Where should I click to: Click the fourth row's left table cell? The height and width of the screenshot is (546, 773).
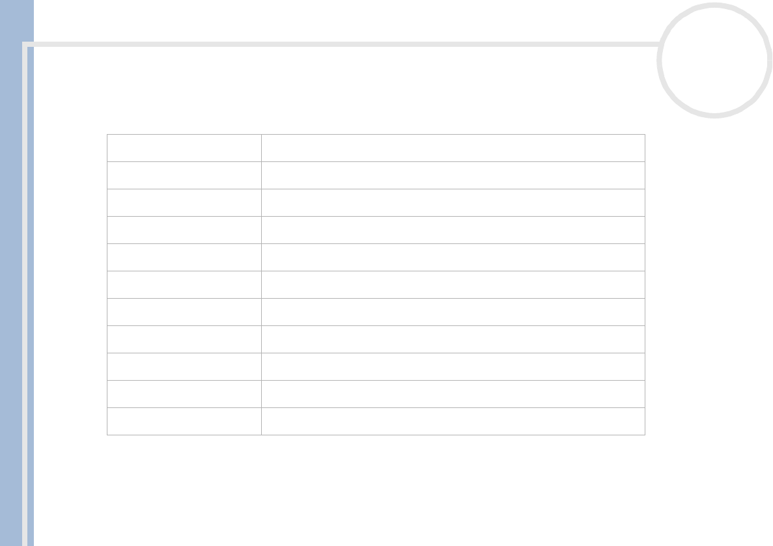(x=184, y=230)
